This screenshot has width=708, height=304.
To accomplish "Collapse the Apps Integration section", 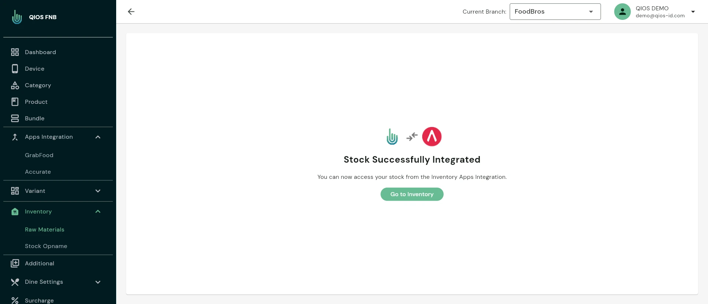I will tap(98, 137).
